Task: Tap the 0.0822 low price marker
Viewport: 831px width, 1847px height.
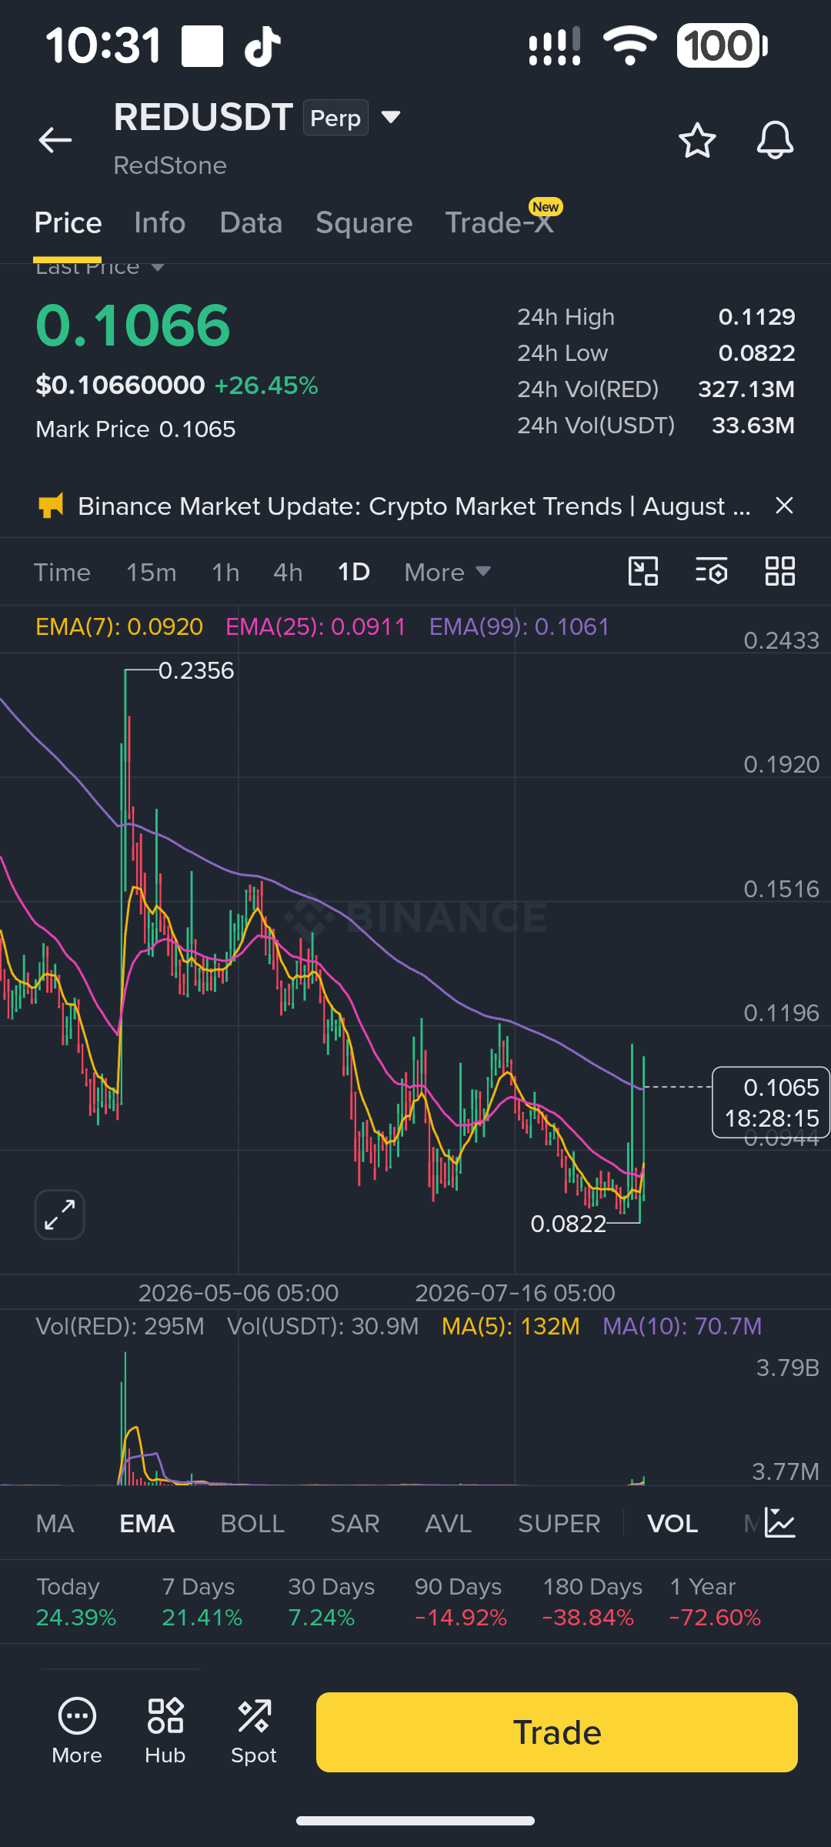Action: (x=569, y=1224)
